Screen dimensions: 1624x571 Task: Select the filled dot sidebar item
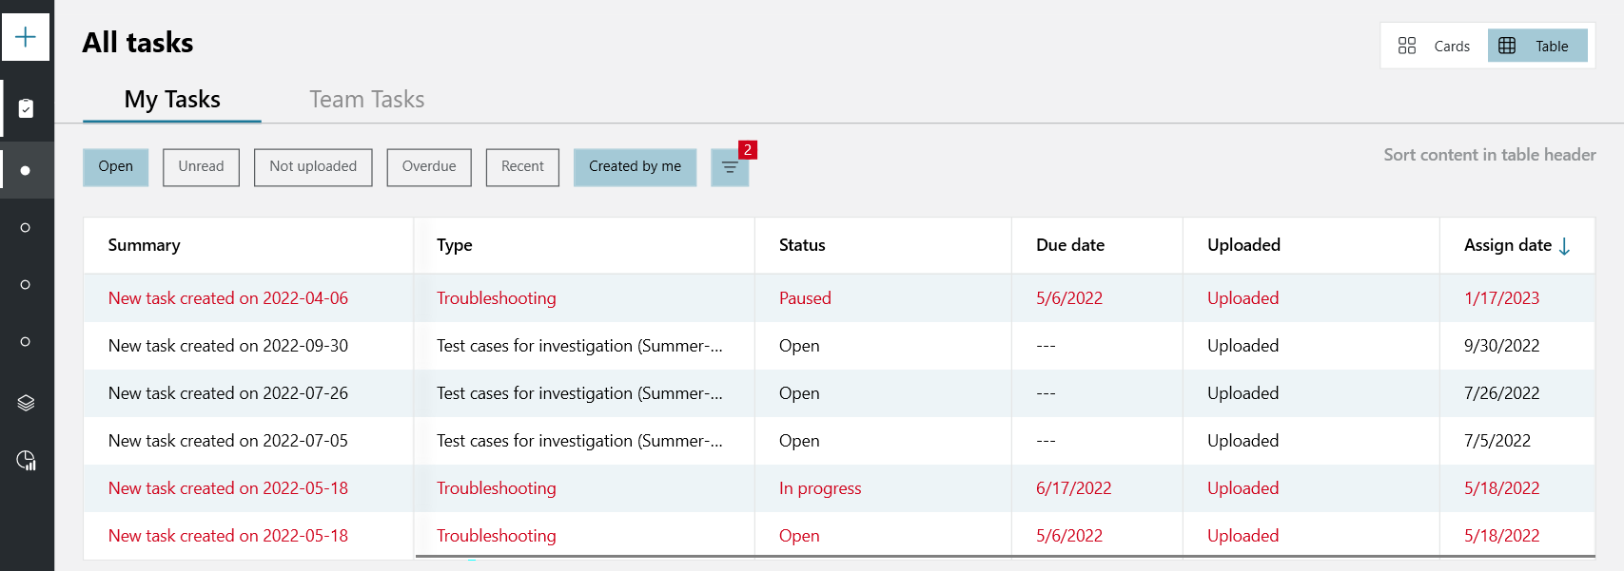[x=26, y=171]
